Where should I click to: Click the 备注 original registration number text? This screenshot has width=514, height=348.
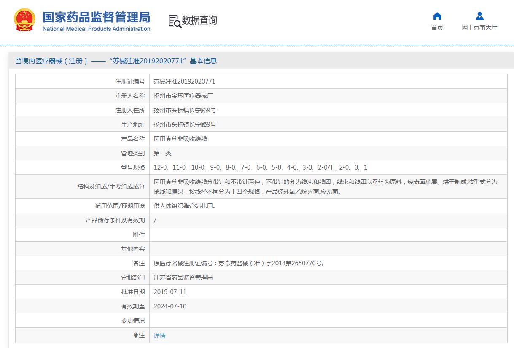click(x=240, y=263)
